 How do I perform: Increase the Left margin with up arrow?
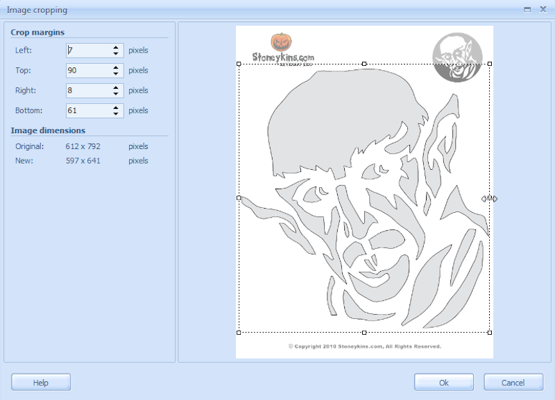[x=116, y=47]
